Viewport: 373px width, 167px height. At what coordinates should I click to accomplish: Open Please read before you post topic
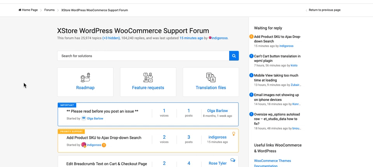coord(102,111)
